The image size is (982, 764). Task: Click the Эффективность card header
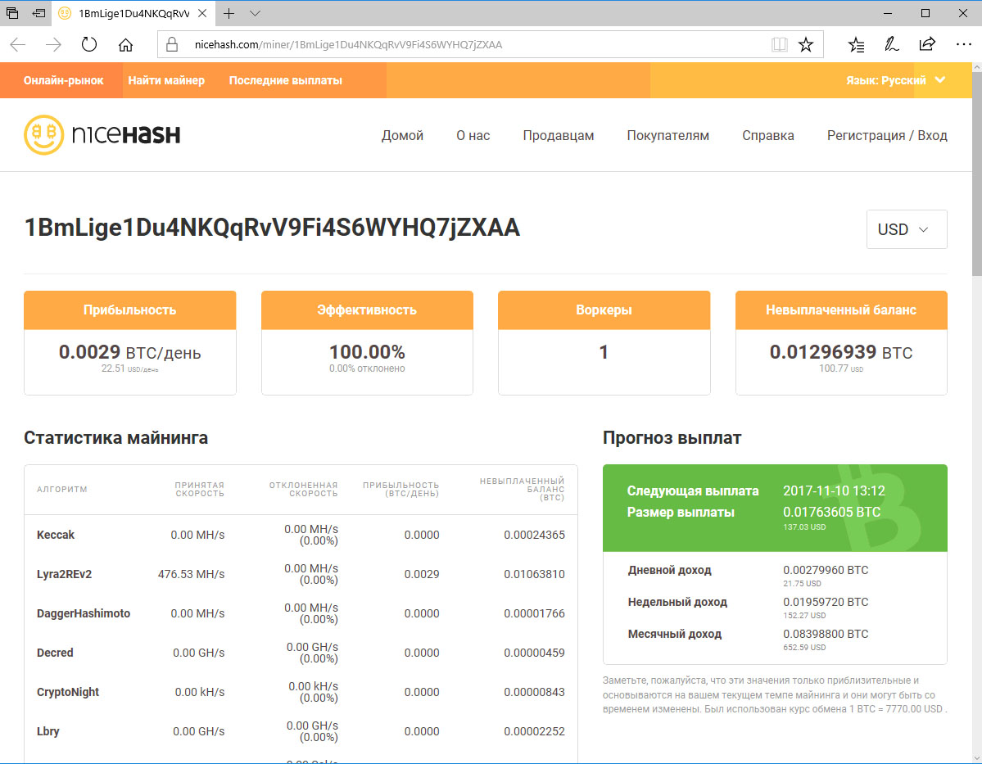click(x=367, y=310)
